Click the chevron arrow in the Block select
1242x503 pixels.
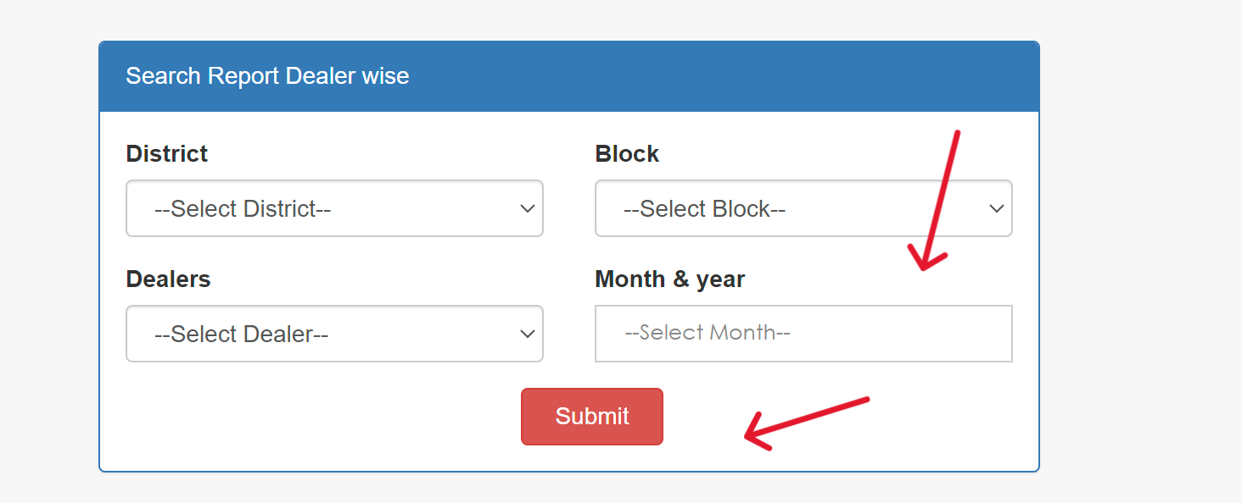997,208
